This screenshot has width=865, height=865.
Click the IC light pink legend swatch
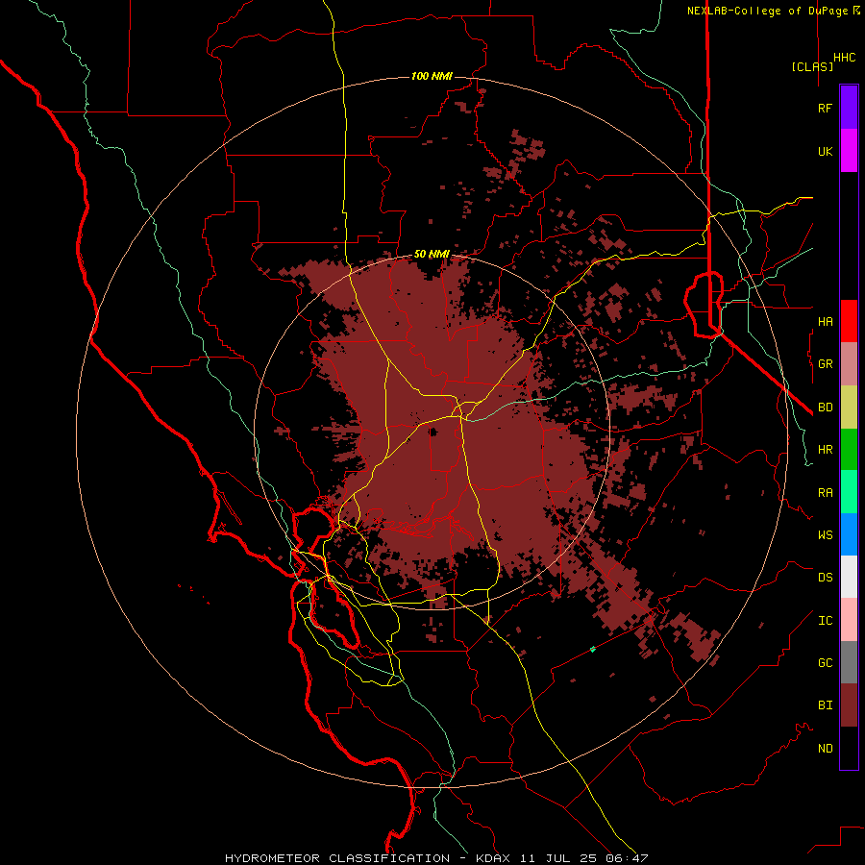[x=849, y=620]
